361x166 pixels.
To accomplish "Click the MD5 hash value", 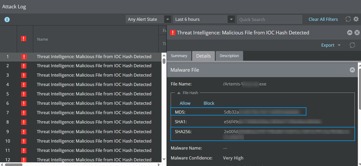I will [x=261, y=112].
